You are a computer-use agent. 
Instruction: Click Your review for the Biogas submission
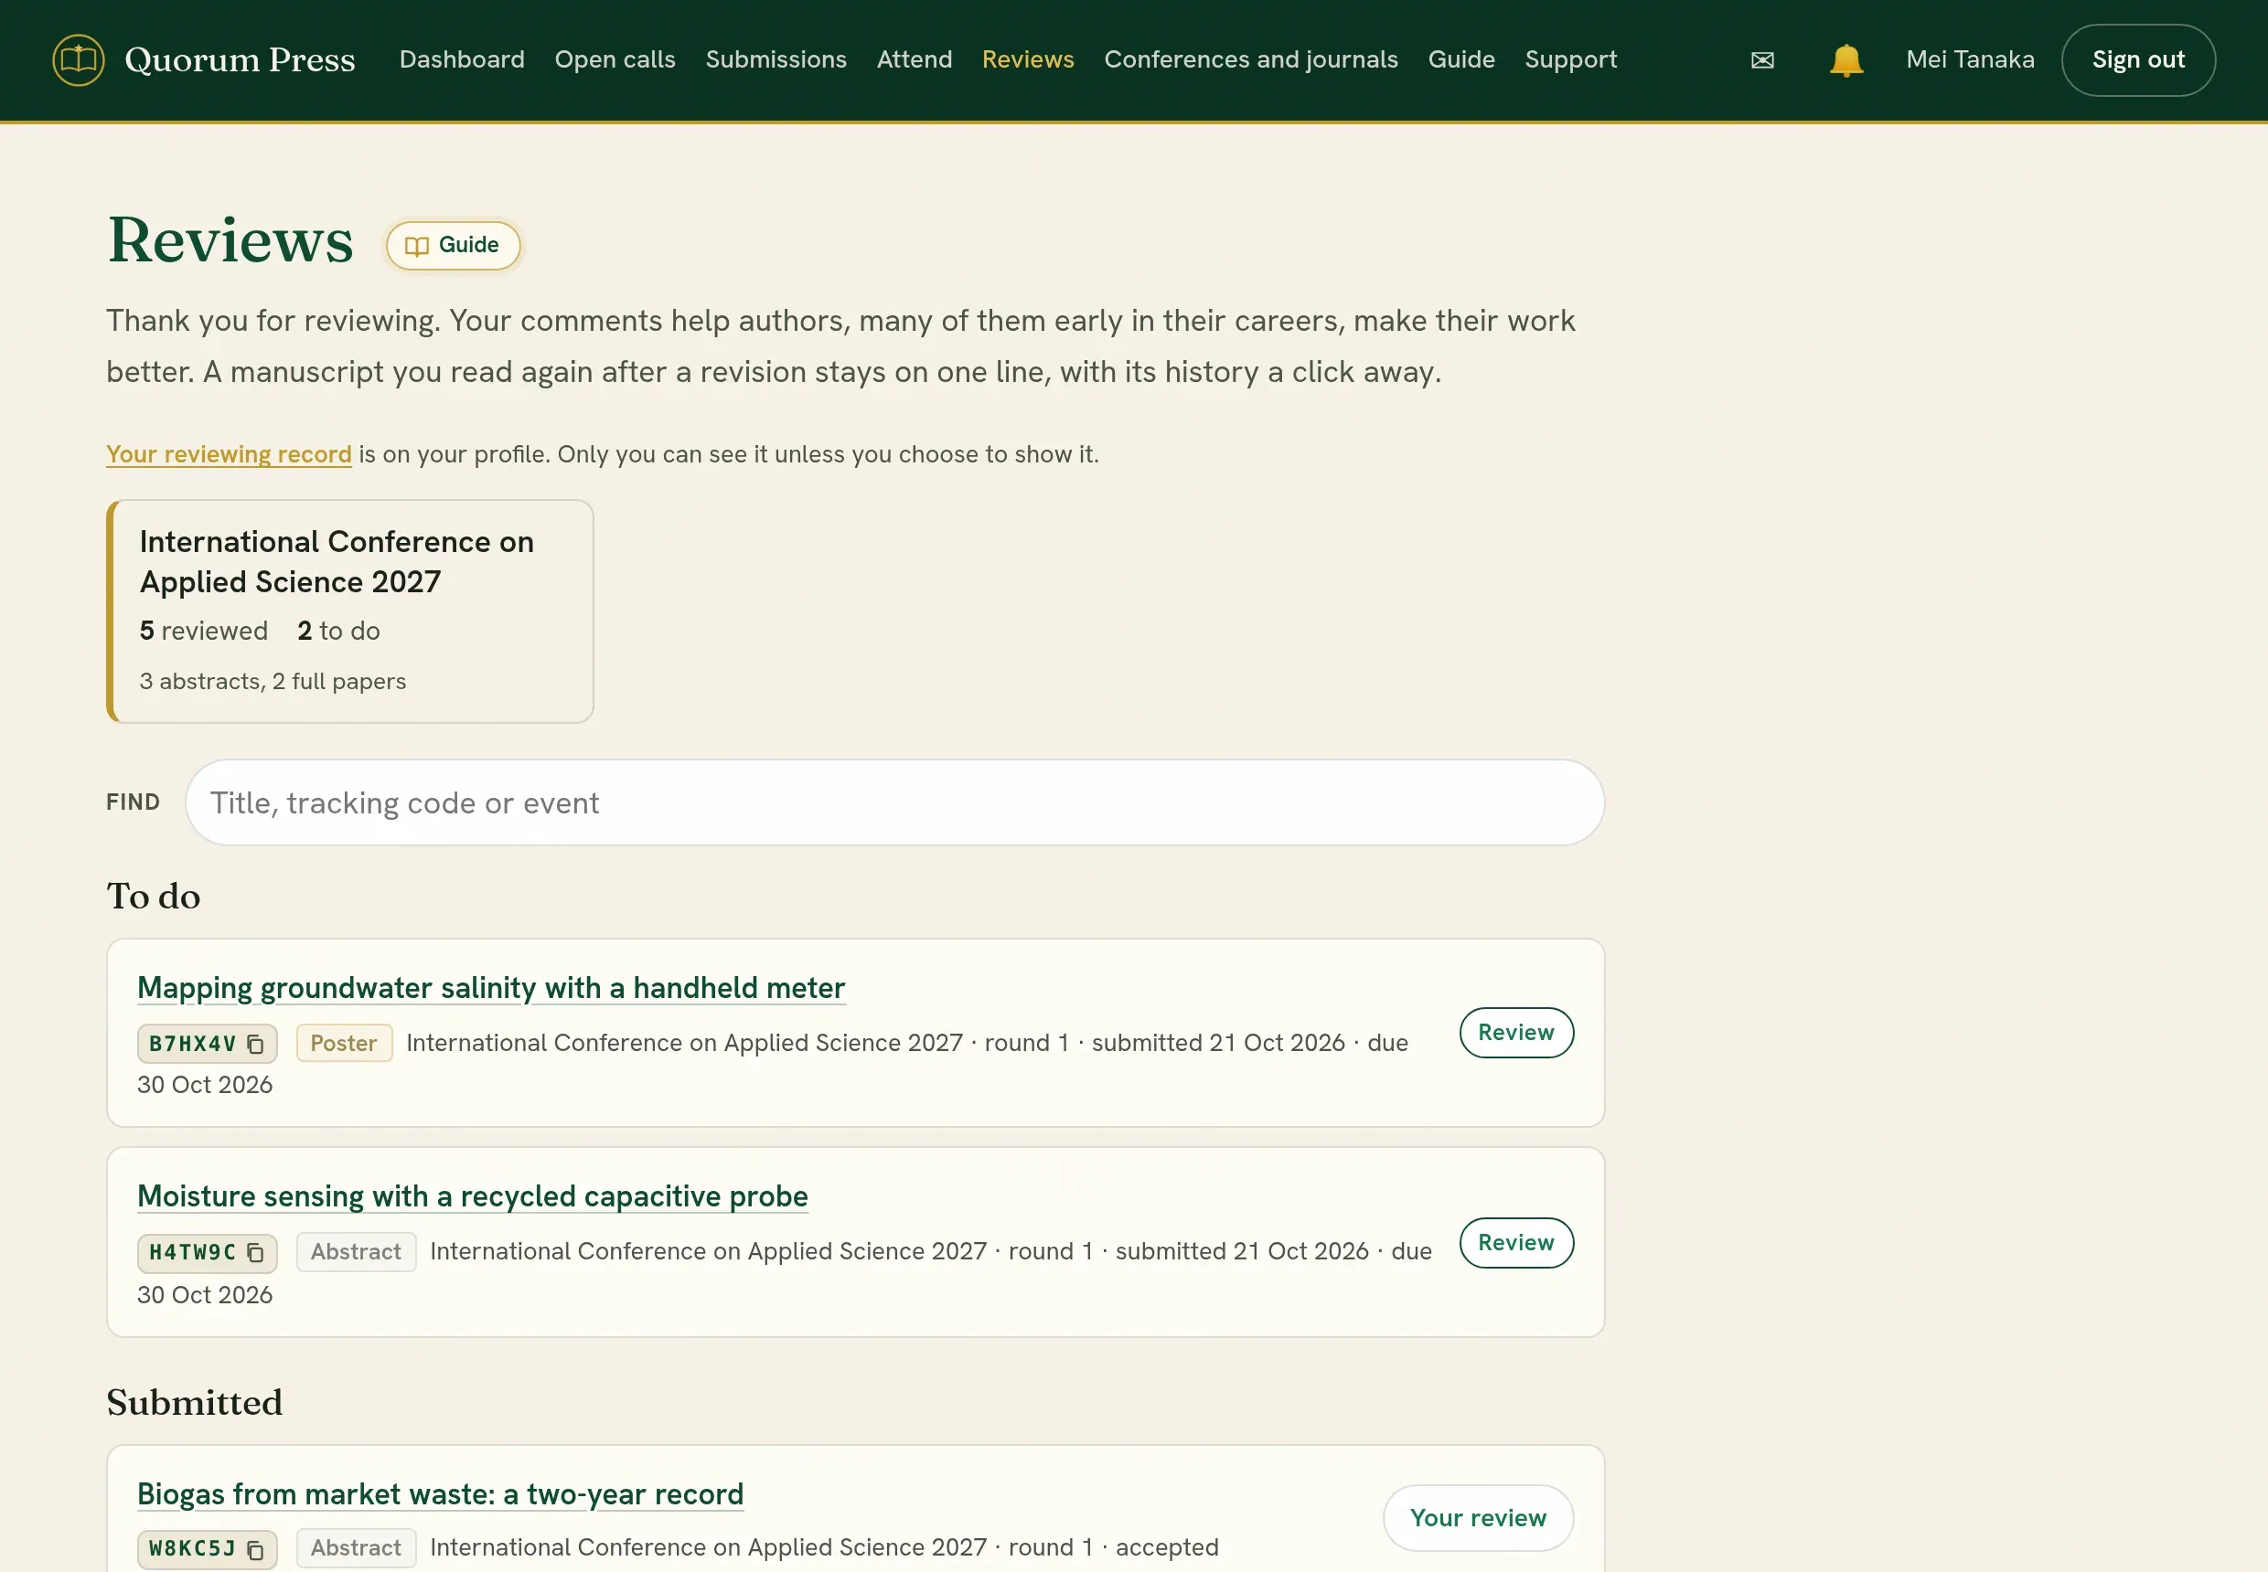pos(1478,1519)
